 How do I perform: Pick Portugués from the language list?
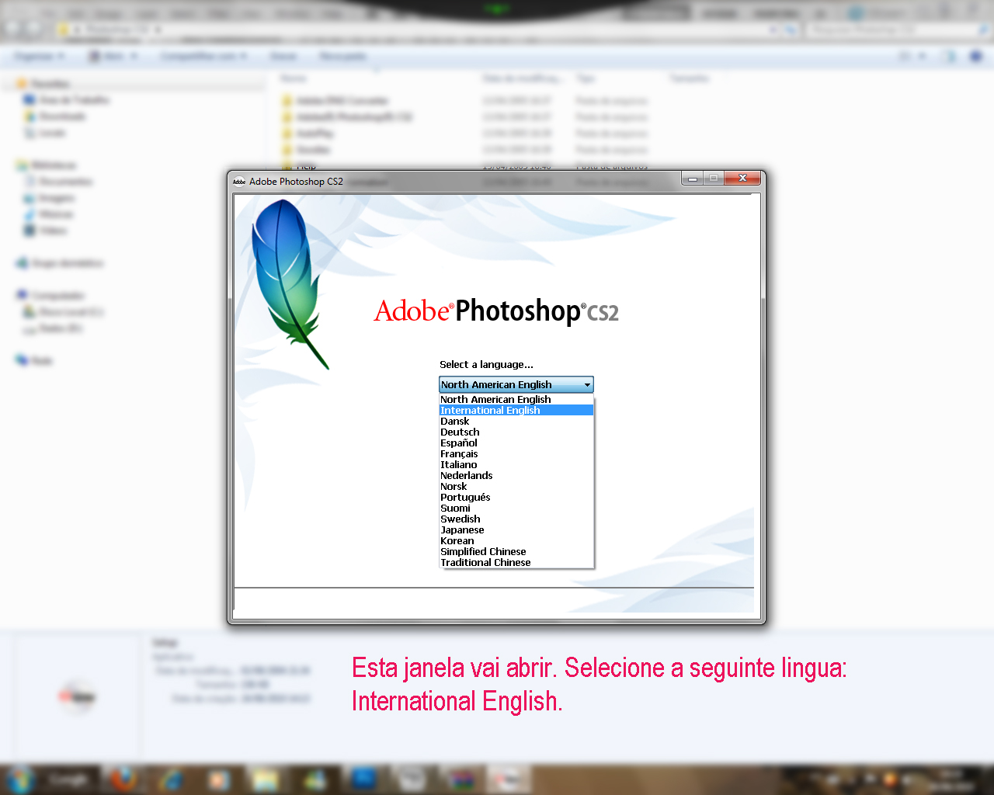pos(516,497)
